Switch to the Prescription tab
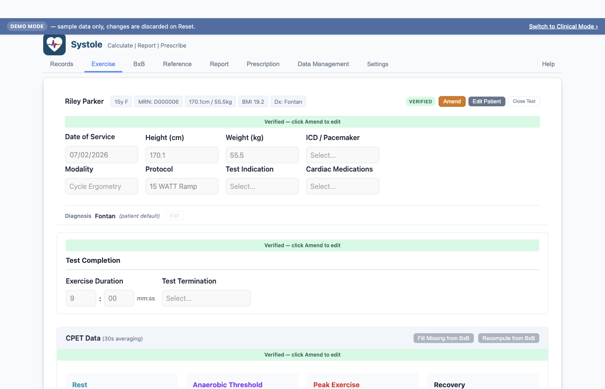The height and width of the screenshot is (389, 605). pyautogui.click(x=263, y=64)
